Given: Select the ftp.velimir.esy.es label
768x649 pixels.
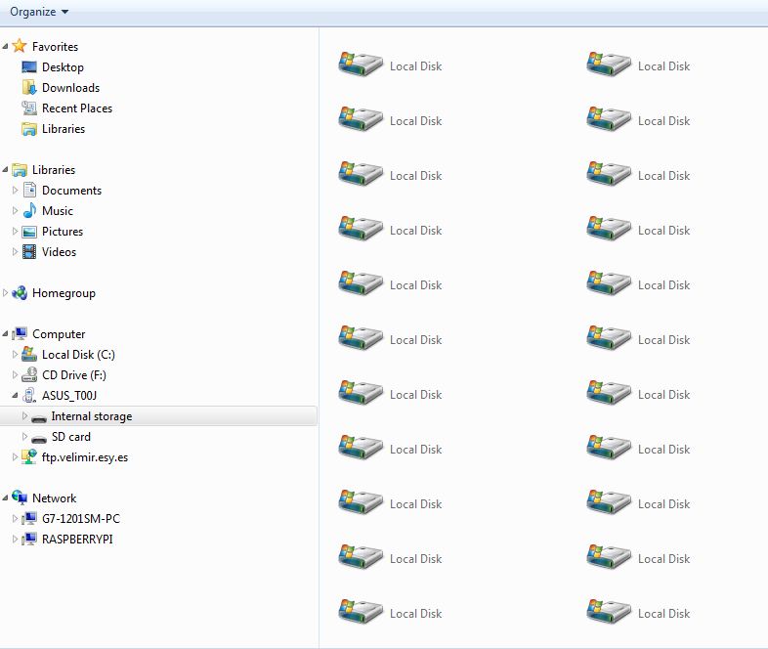Looking at the screenshot, I should pyautogui.click(x=85, y=457).
